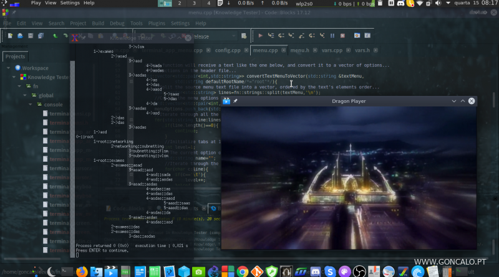499x277 pixels.
Task: Collapse the Knowledge Tester project node
Action: pos(14,77)
